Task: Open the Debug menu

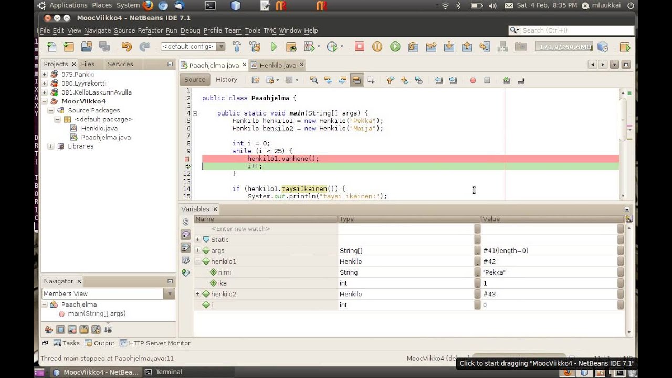Action: point(190,30)
